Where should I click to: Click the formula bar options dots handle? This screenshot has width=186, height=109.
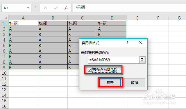click(x=35, y=8)
